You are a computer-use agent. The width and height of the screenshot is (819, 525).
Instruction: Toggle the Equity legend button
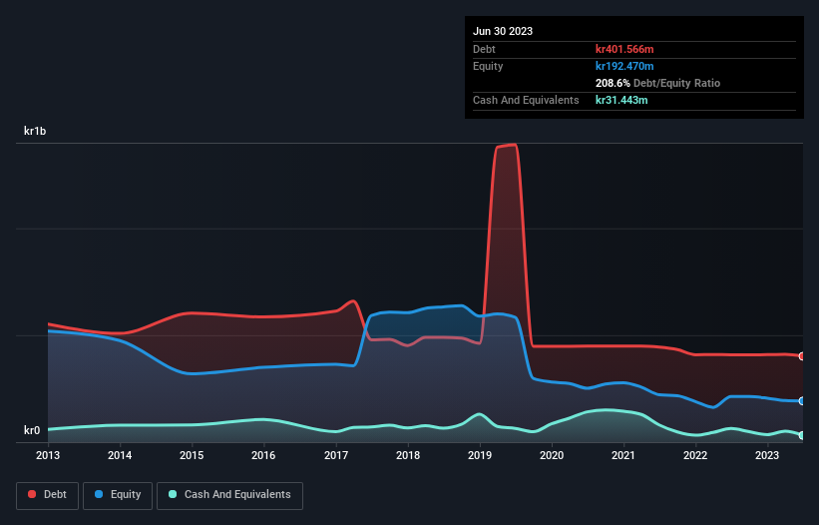118,495
